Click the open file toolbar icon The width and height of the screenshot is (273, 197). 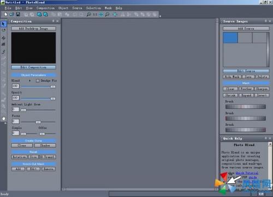pyautogui.click(x=12, y=14)
